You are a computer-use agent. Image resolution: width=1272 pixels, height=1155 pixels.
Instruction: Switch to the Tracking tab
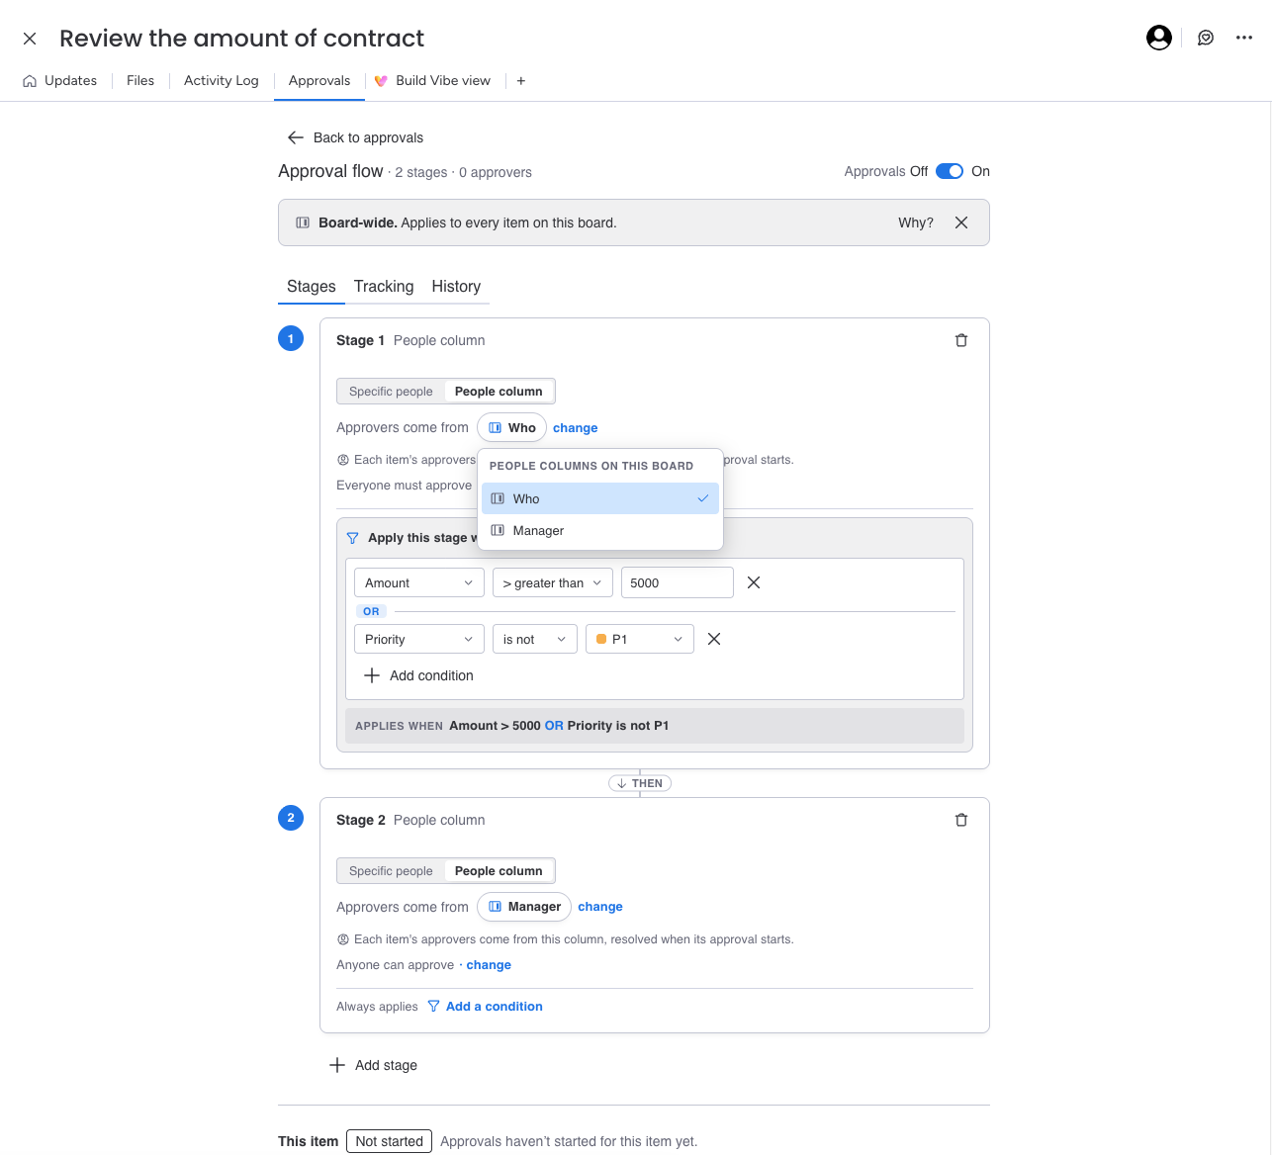(x=384, y=287)
